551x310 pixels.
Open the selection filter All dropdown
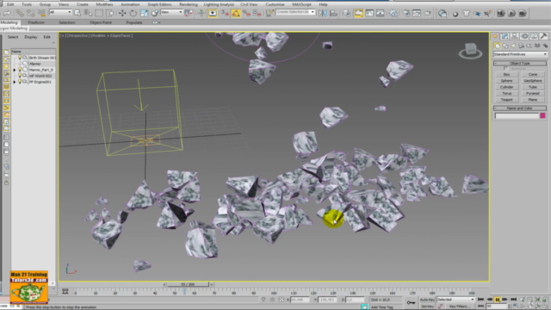click(60, 12)
